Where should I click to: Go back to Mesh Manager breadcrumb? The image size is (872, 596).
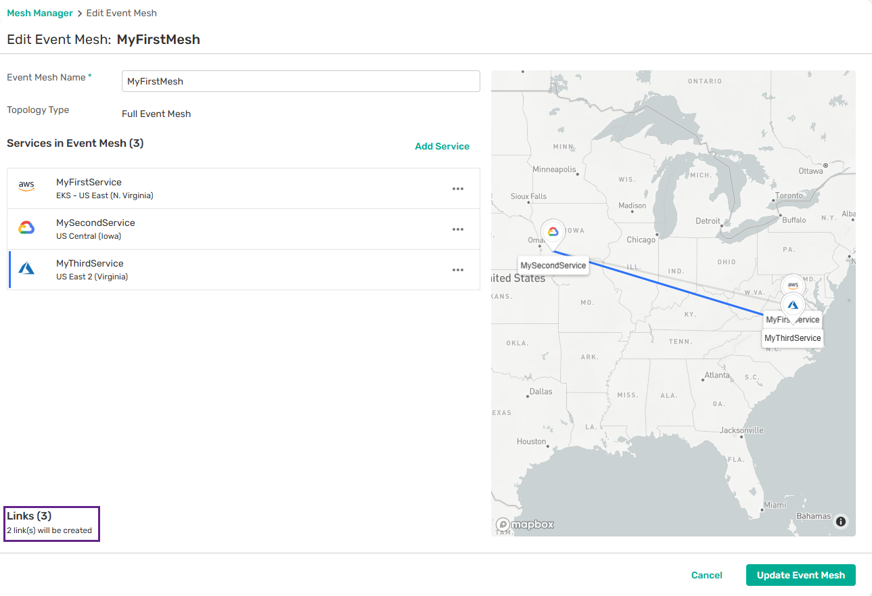[x=40, y=13]
